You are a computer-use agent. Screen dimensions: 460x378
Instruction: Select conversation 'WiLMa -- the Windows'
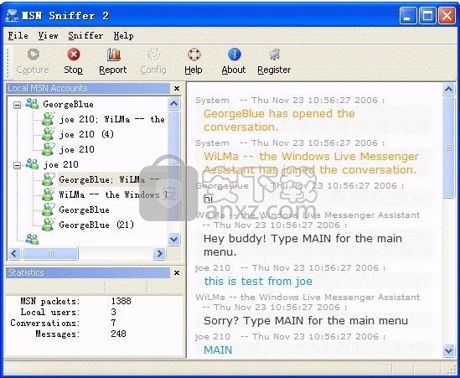(113, 195)
